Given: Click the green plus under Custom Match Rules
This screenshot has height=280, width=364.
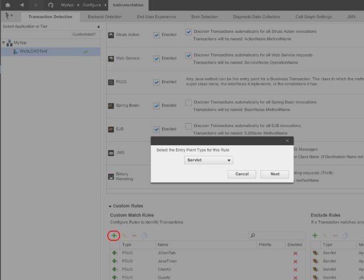Looking at the screenshot, I should 114,236.
